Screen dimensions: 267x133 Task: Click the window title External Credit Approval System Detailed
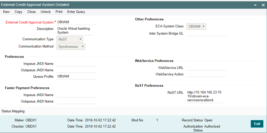click(35, 5)
